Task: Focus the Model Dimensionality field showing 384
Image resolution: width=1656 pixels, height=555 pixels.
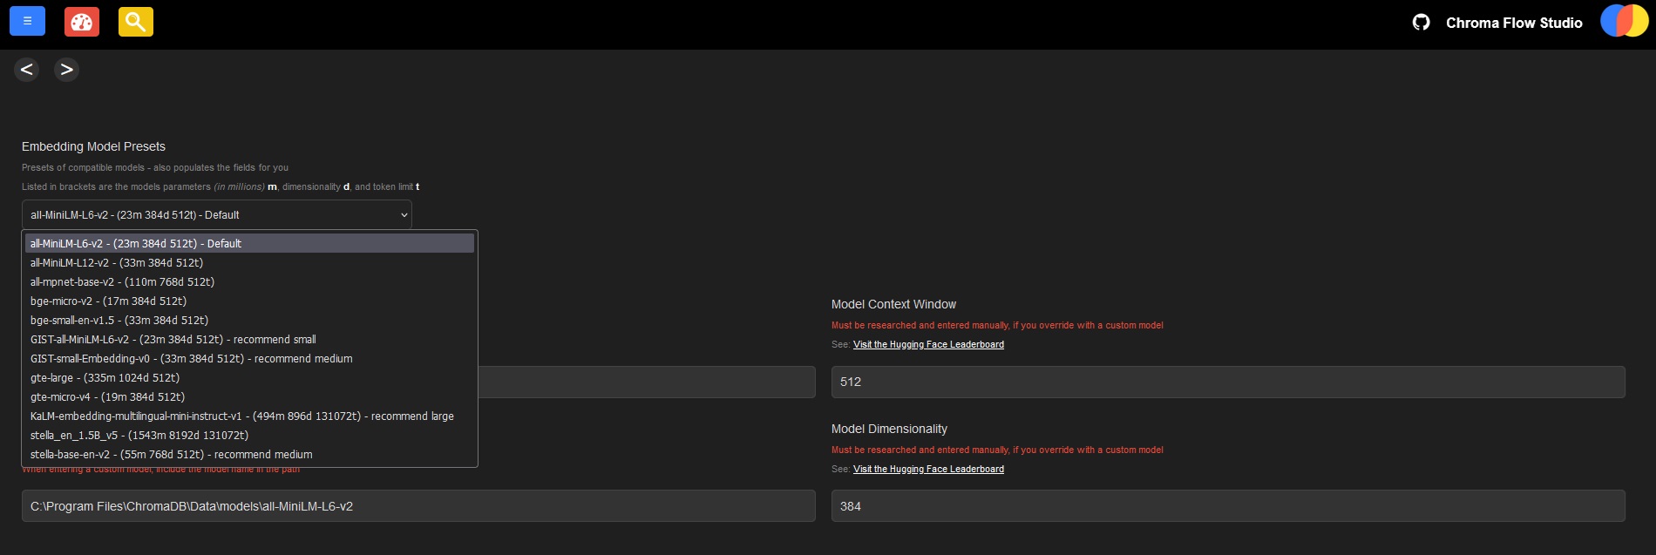Action: pos(1228,506)
